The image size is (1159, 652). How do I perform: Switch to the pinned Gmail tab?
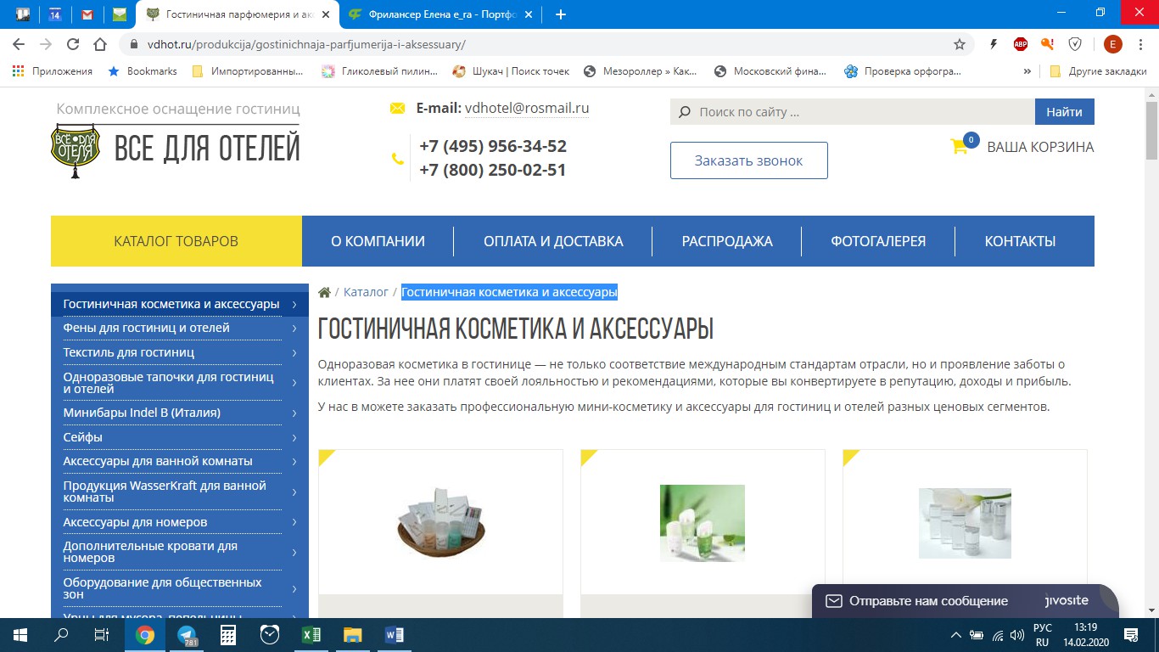87,14
